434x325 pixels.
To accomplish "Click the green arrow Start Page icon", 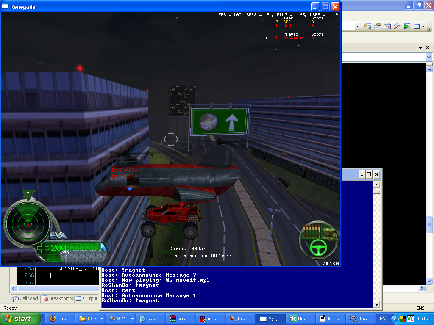I will (407, 26).
